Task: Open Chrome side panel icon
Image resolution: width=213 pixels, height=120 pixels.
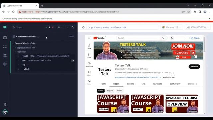Action: pos(200,12)
